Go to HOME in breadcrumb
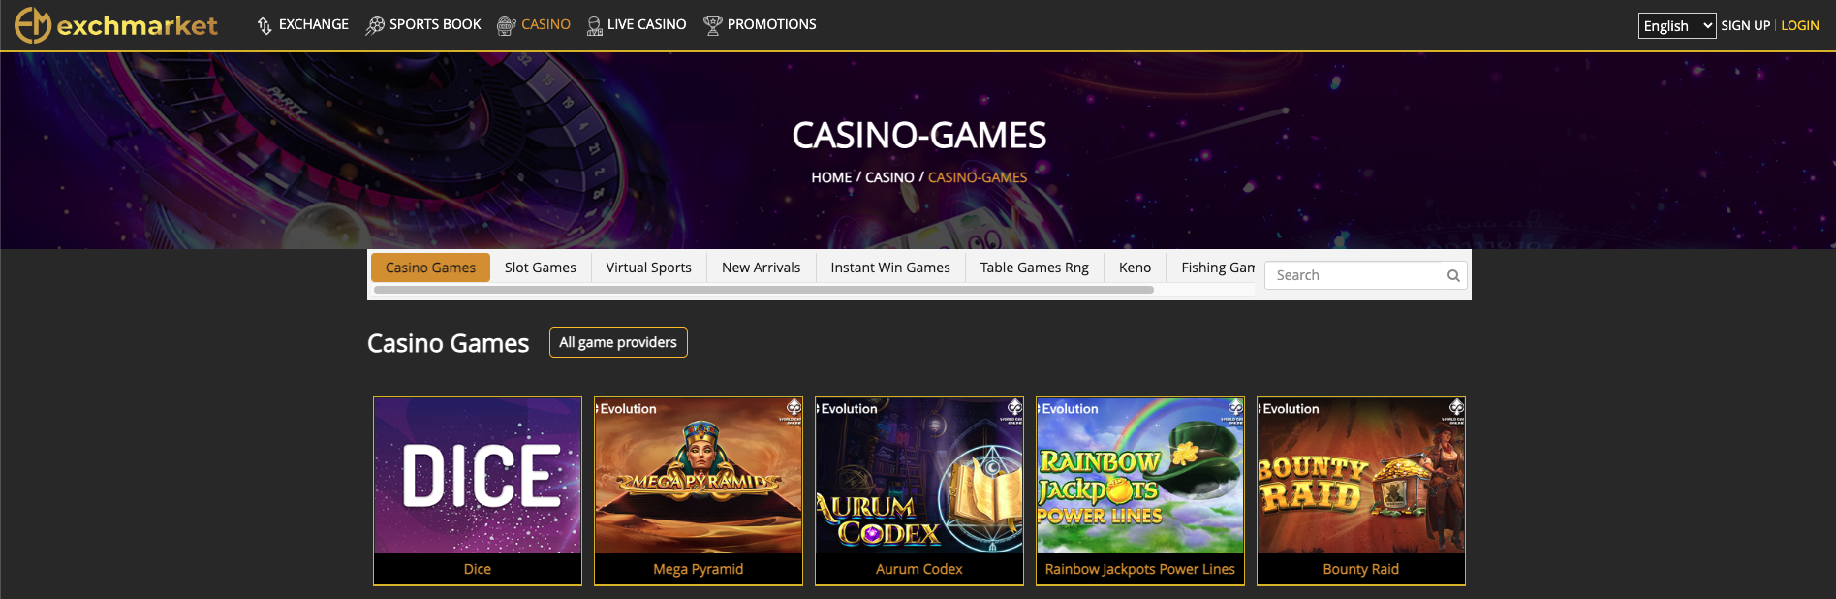The image size is (1836, 599). 831,177
